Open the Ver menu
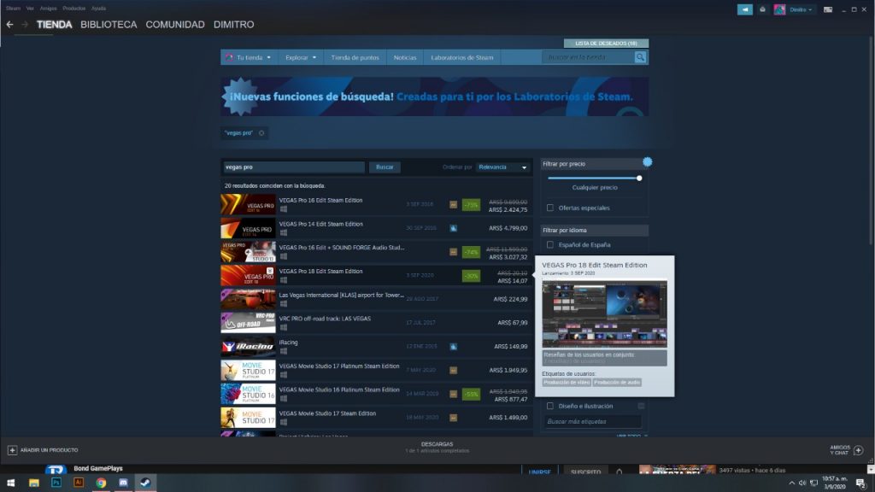The height and width of the screenshot is (492, 875). (30, 9)
